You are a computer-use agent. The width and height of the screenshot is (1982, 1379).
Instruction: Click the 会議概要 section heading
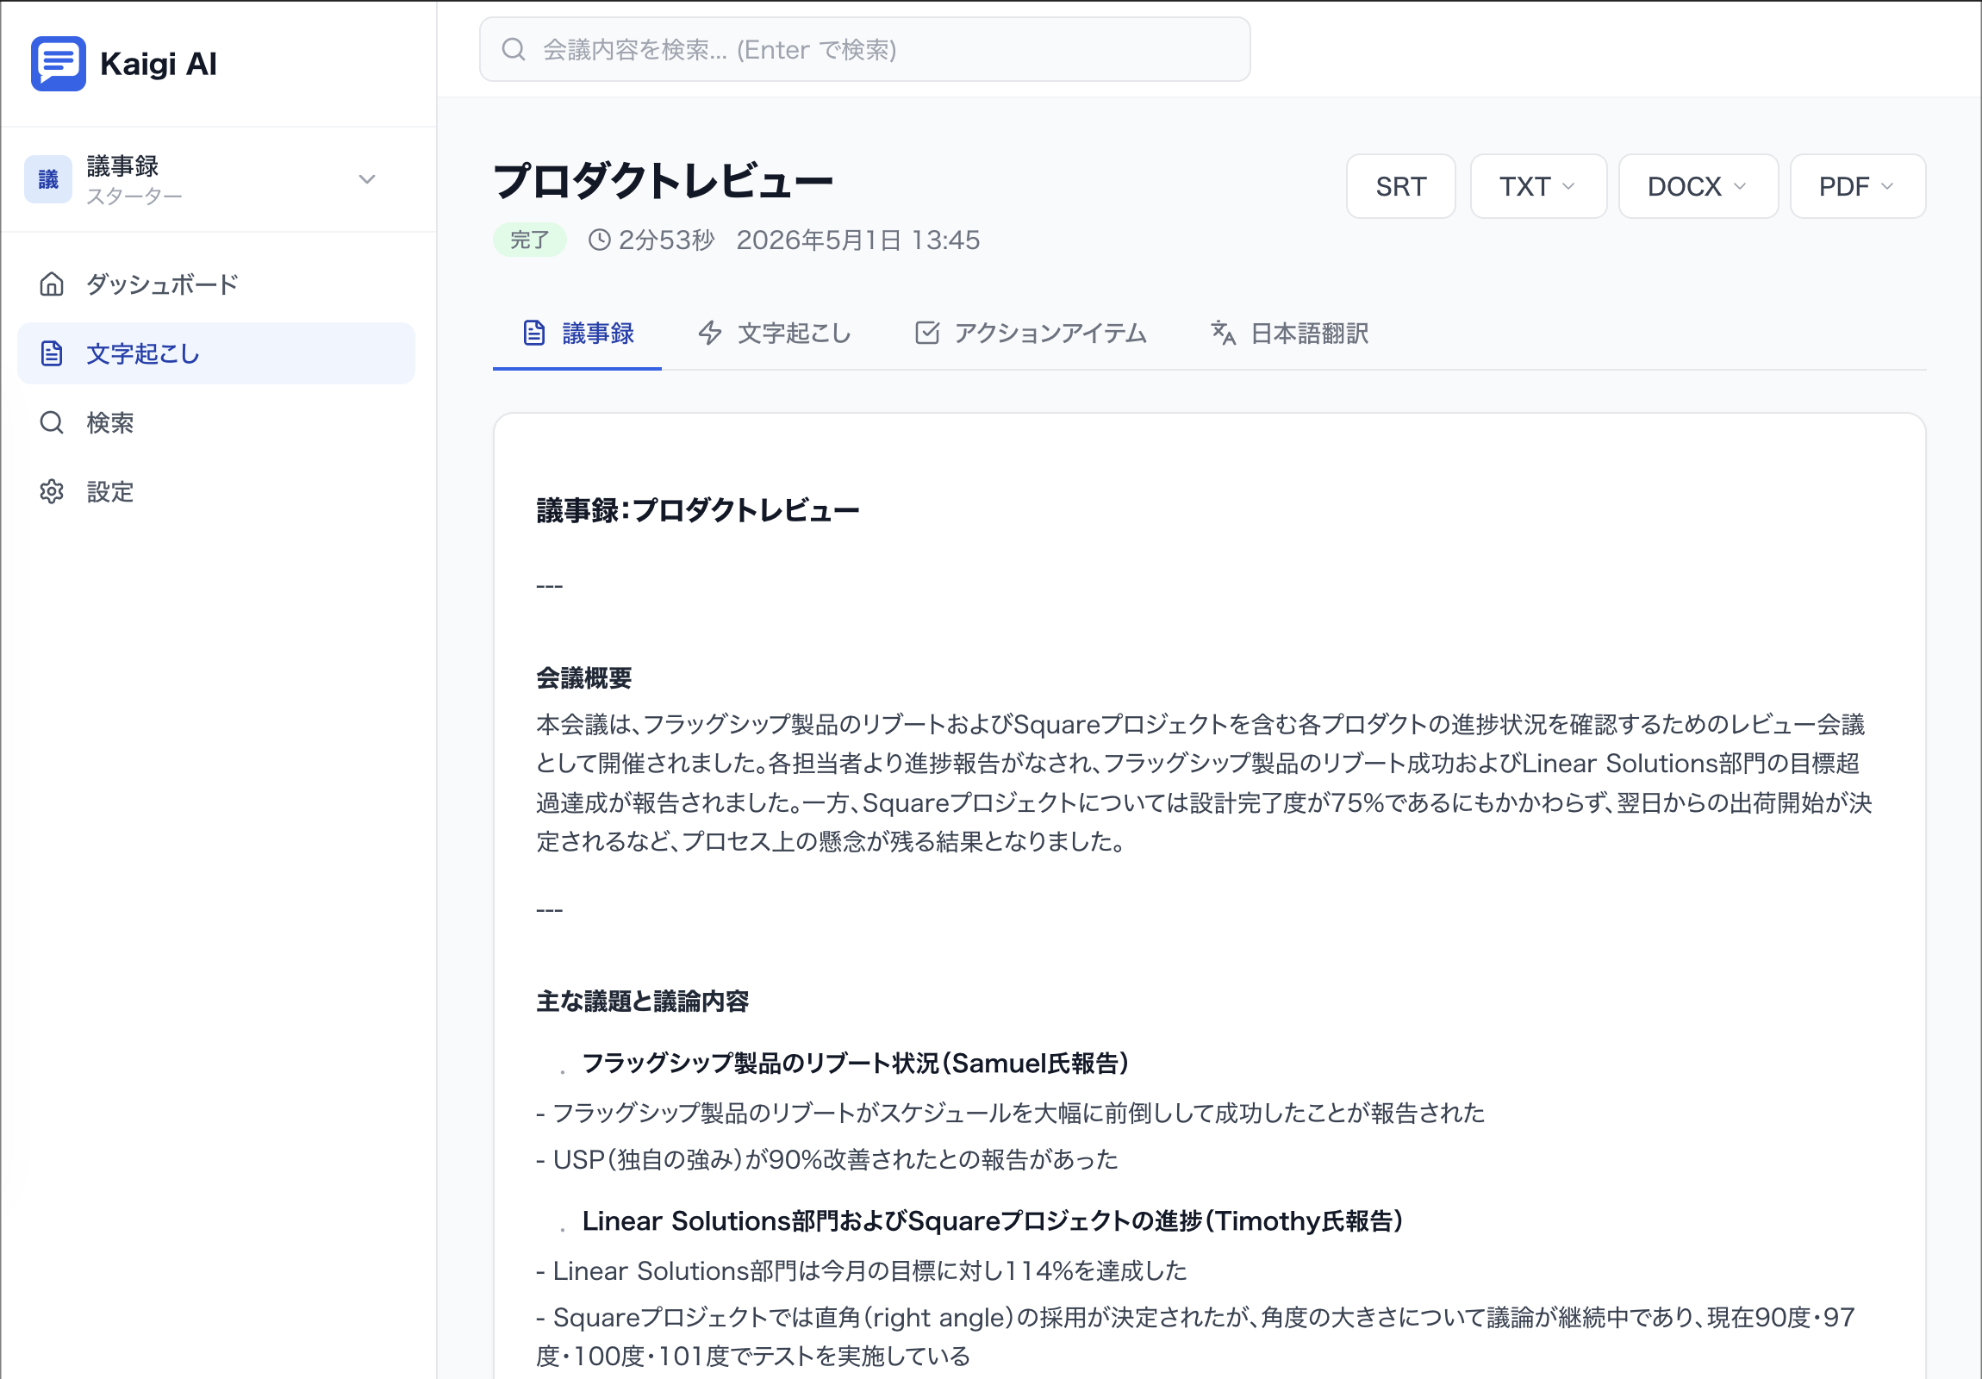583,677
